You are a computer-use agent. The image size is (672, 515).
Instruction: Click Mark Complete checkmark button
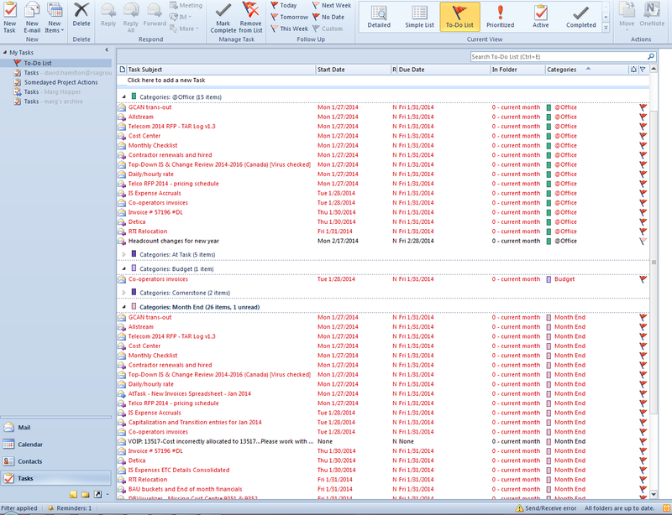(x=223, y=18)
